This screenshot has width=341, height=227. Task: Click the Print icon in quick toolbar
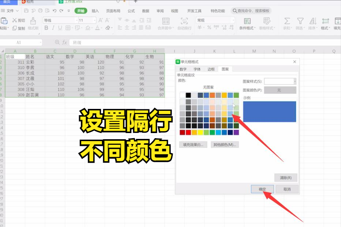click(40, 11)
